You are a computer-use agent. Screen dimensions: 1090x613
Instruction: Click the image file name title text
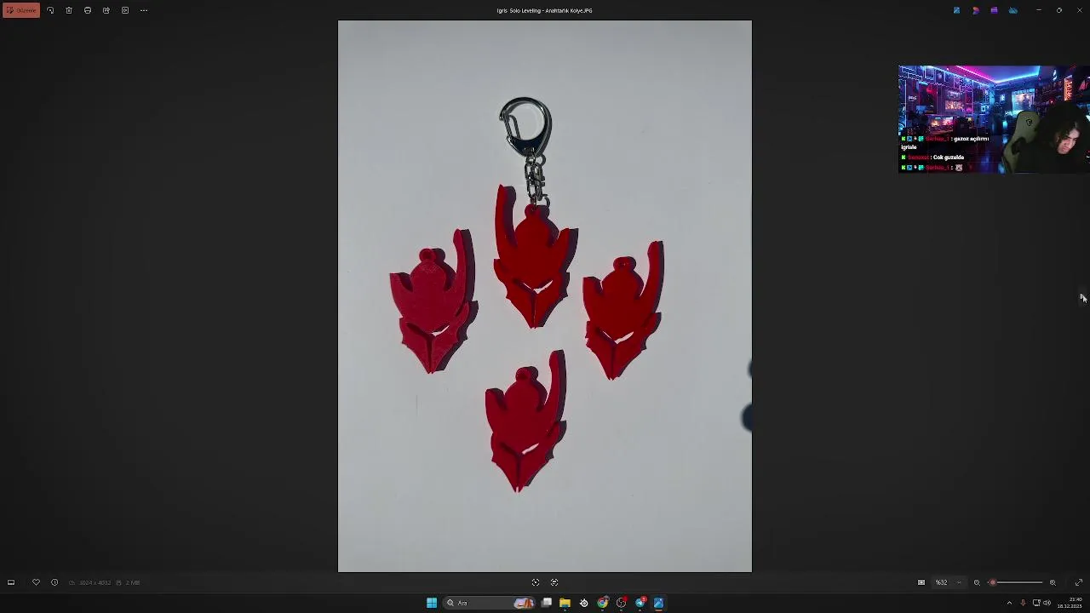click(x=545, y=10)
